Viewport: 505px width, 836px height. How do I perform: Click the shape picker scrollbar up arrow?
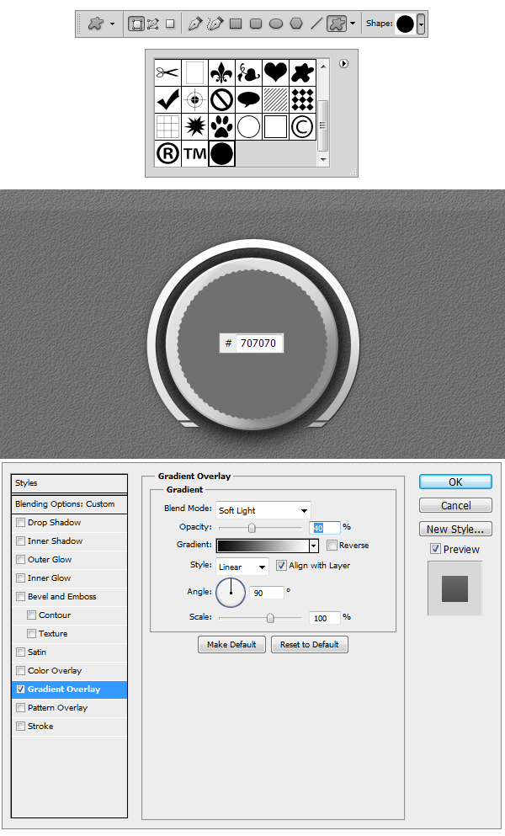coord(323,66)
